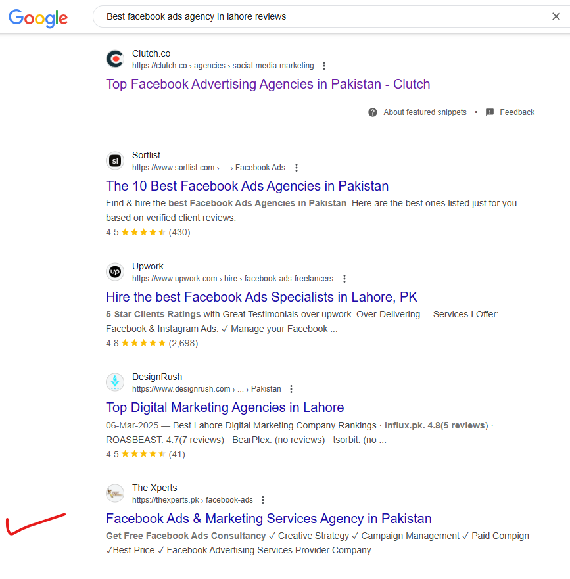570x579 pixels.
Task: Open more options for Sortlist result
Action: point(297,168)
